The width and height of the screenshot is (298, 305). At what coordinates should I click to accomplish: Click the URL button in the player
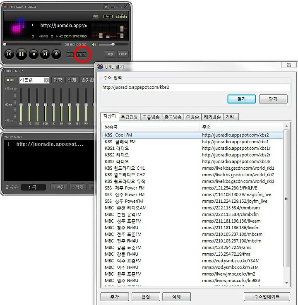[x=81, y=55]
